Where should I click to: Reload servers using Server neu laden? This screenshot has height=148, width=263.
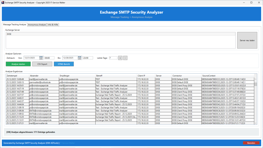[x=247, y=40]
